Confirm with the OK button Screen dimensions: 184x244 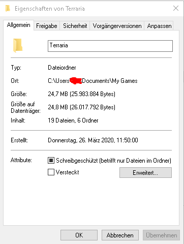79,235
